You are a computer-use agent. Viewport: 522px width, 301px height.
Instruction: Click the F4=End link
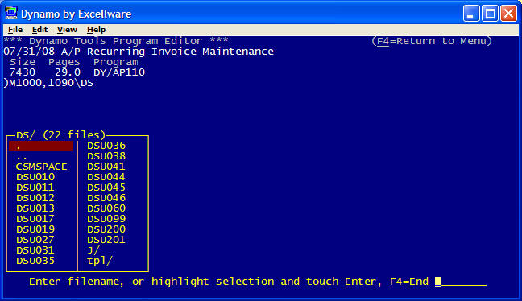pos(409,282)
